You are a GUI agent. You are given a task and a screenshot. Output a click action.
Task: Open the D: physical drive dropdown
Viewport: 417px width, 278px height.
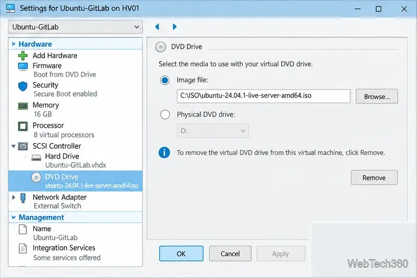213,131
